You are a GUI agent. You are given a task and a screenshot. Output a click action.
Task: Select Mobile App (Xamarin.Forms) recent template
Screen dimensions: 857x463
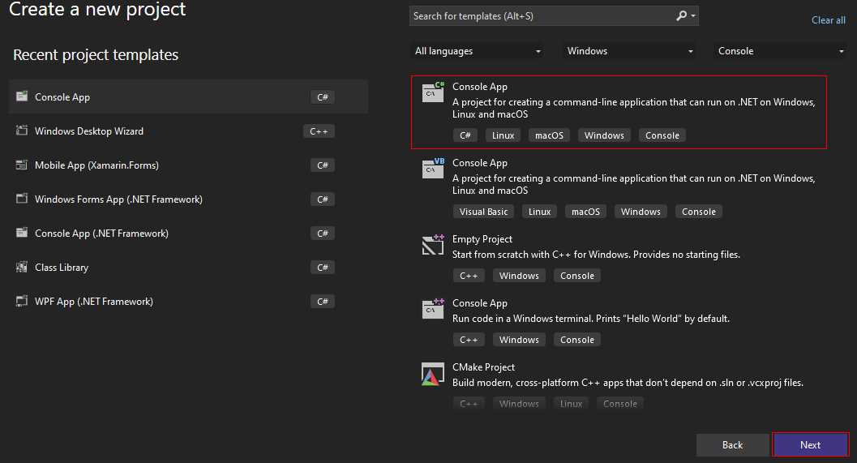click(x=189, y=165)
